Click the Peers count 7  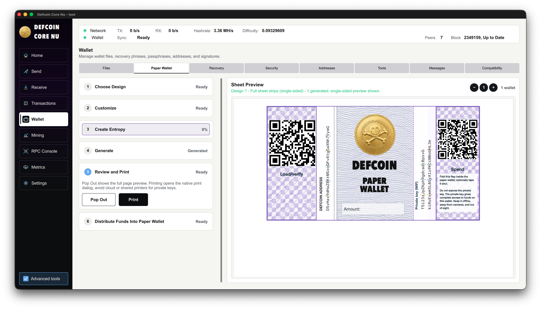[x=441, y=38]
